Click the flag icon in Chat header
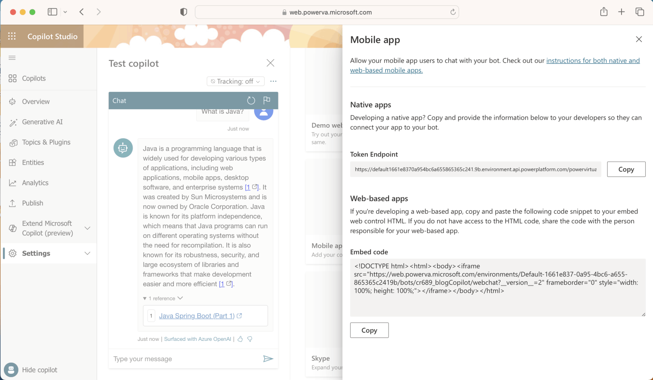653x380 pixels. pos(267,100)
